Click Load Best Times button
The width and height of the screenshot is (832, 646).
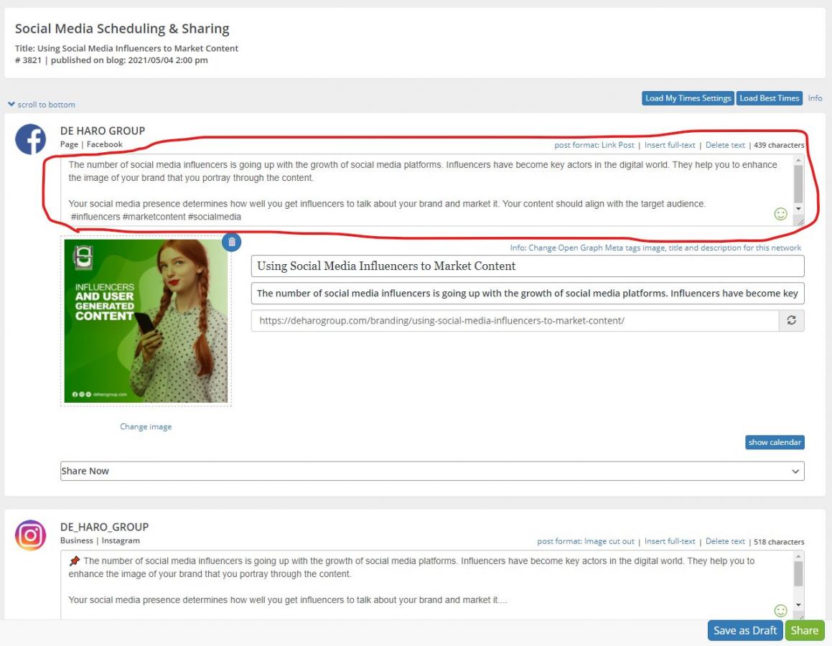(769, 98)
